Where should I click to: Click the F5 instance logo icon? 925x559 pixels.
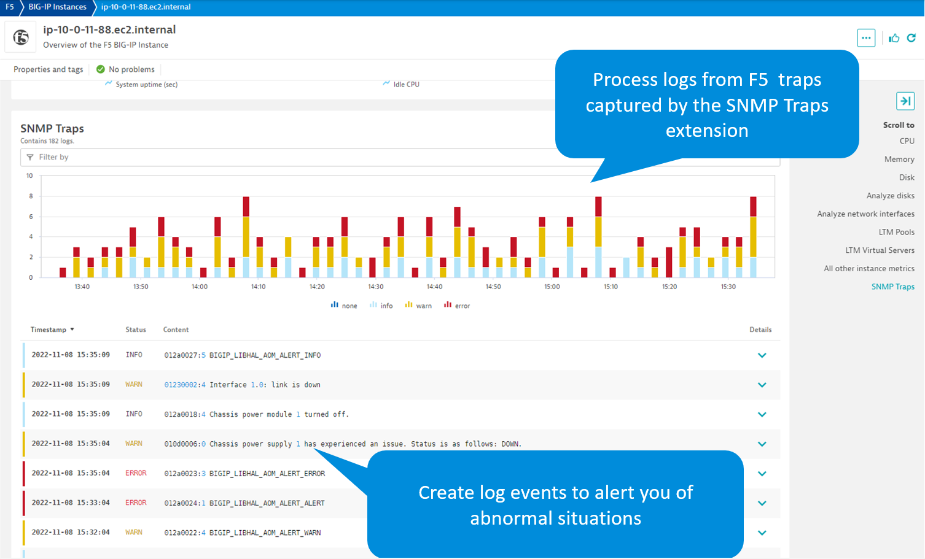21,37
